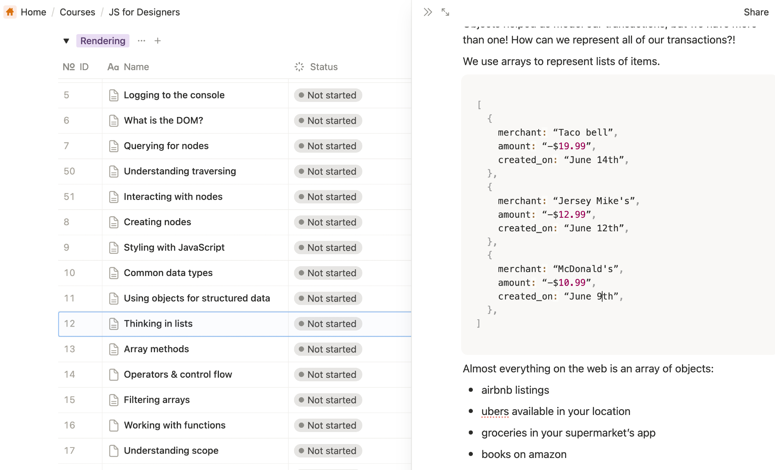
Task: Open status dropdown for What is the DOM?
Action: (328, 121)
